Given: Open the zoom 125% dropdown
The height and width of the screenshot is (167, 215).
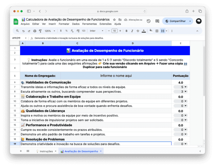Looking at the screenshot, I should 50,31.
